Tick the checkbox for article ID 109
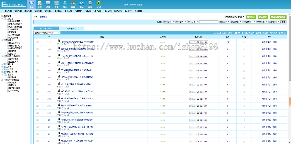The height and width of the screenshot is (144, 291). click(x=38, y=49)
